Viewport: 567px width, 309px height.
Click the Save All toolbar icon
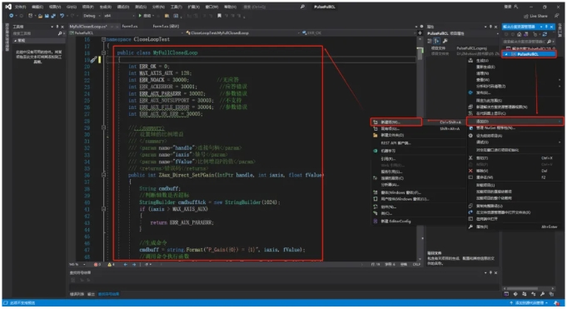[x=53, y=16]
